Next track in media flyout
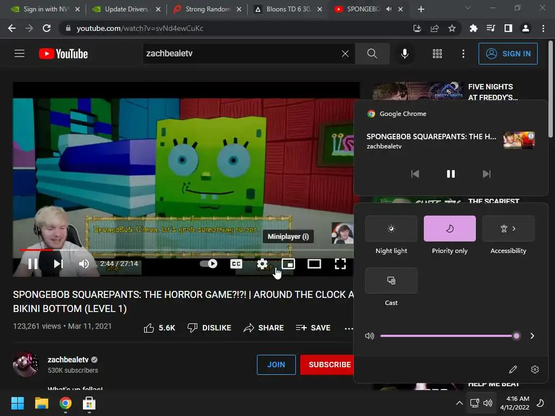This screenshot has width=555, height=416. tap(487, 174)
